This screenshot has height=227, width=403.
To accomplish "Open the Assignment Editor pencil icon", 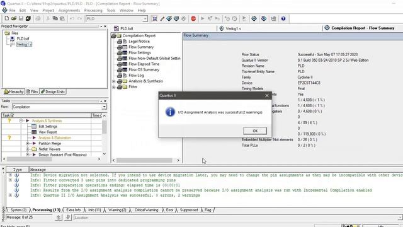I will coord(162,18).
